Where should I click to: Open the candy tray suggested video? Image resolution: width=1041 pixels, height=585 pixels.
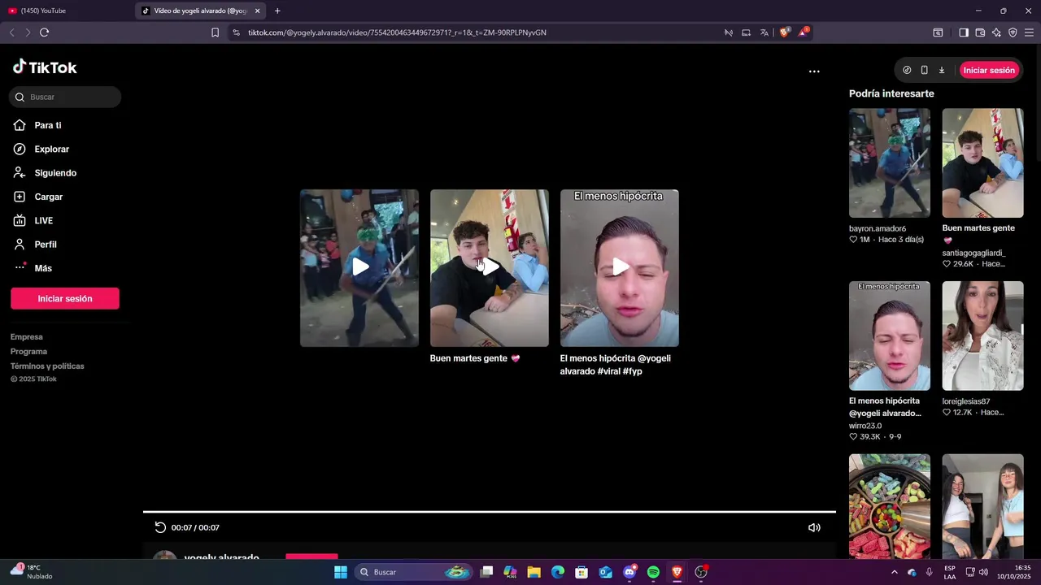[x=890, y=505]
